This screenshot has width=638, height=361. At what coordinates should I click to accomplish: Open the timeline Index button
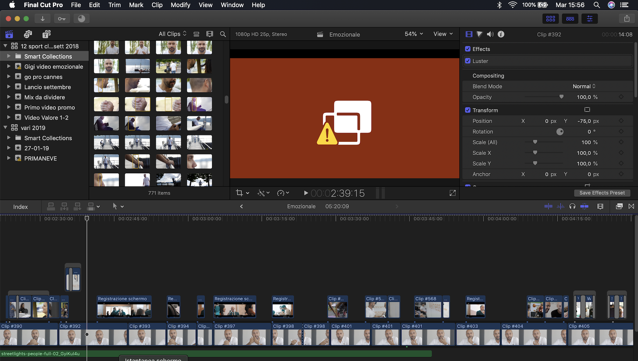pyautogui.click(x=21, y=207)
